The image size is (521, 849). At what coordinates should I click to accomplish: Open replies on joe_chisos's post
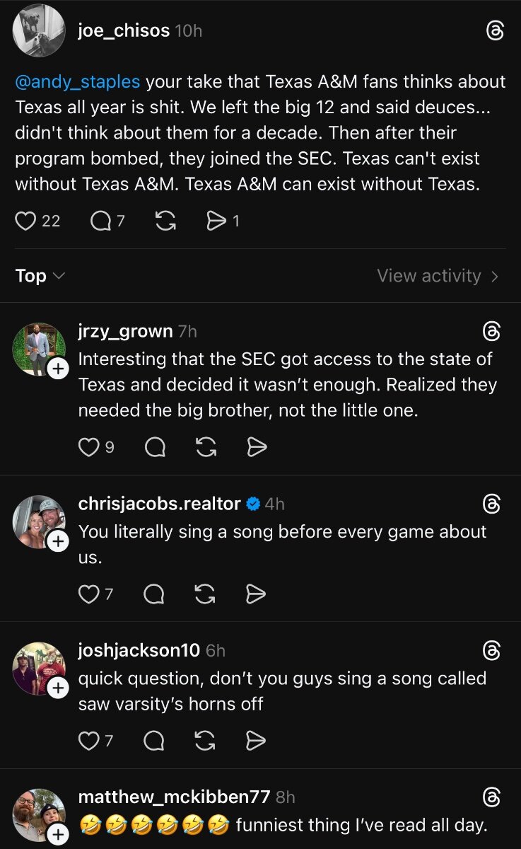pos(101,221)
